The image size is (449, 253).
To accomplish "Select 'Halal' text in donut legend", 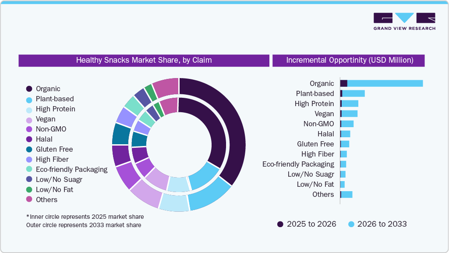I will pos(44,139).
